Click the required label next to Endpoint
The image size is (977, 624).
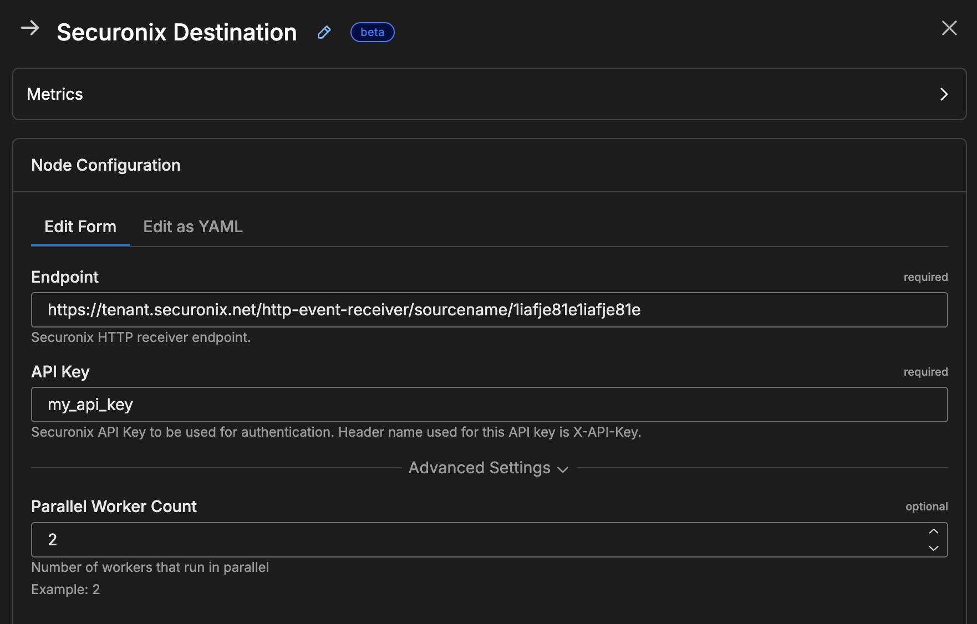[x=925, y=277]
